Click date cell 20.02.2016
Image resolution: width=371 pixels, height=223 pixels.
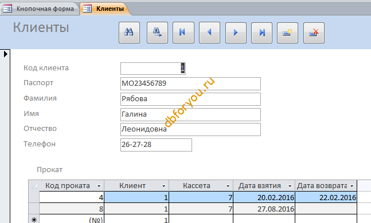tap(264, 197)
